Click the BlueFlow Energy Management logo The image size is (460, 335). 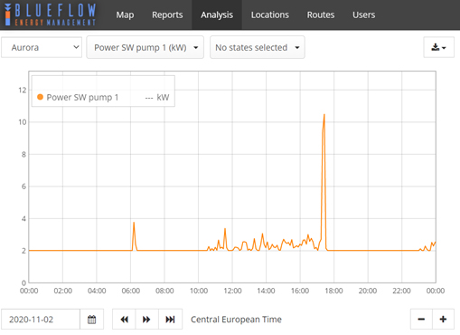click(x=51, y=14)
